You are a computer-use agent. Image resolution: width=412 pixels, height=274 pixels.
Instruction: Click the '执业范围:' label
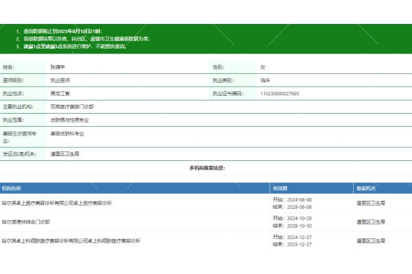13,120
